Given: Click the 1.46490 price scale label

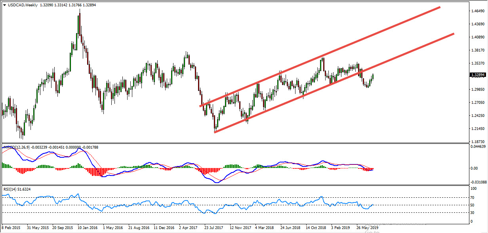Looking at the screenshot, I should click(478, 11).
